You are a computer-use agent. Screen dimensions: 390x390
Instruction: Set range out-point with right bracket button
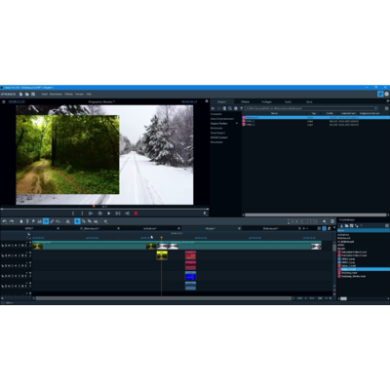click(82, 214)
